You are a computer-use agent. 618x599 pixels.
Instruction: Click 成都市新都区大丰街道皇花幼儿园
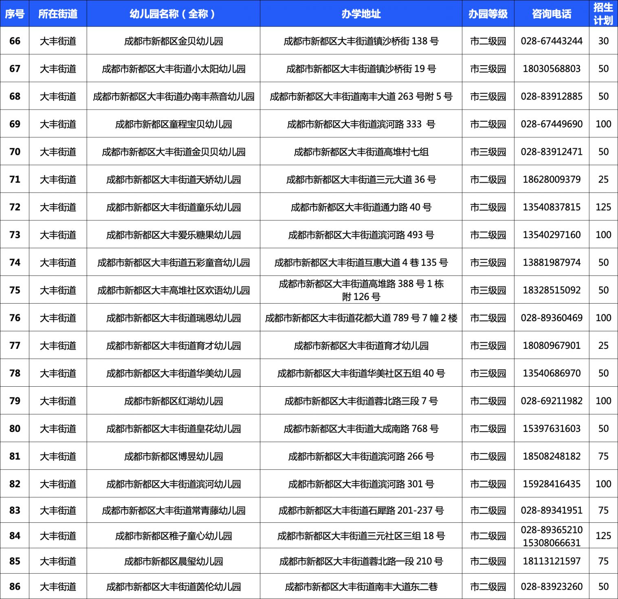pos(174,429)
